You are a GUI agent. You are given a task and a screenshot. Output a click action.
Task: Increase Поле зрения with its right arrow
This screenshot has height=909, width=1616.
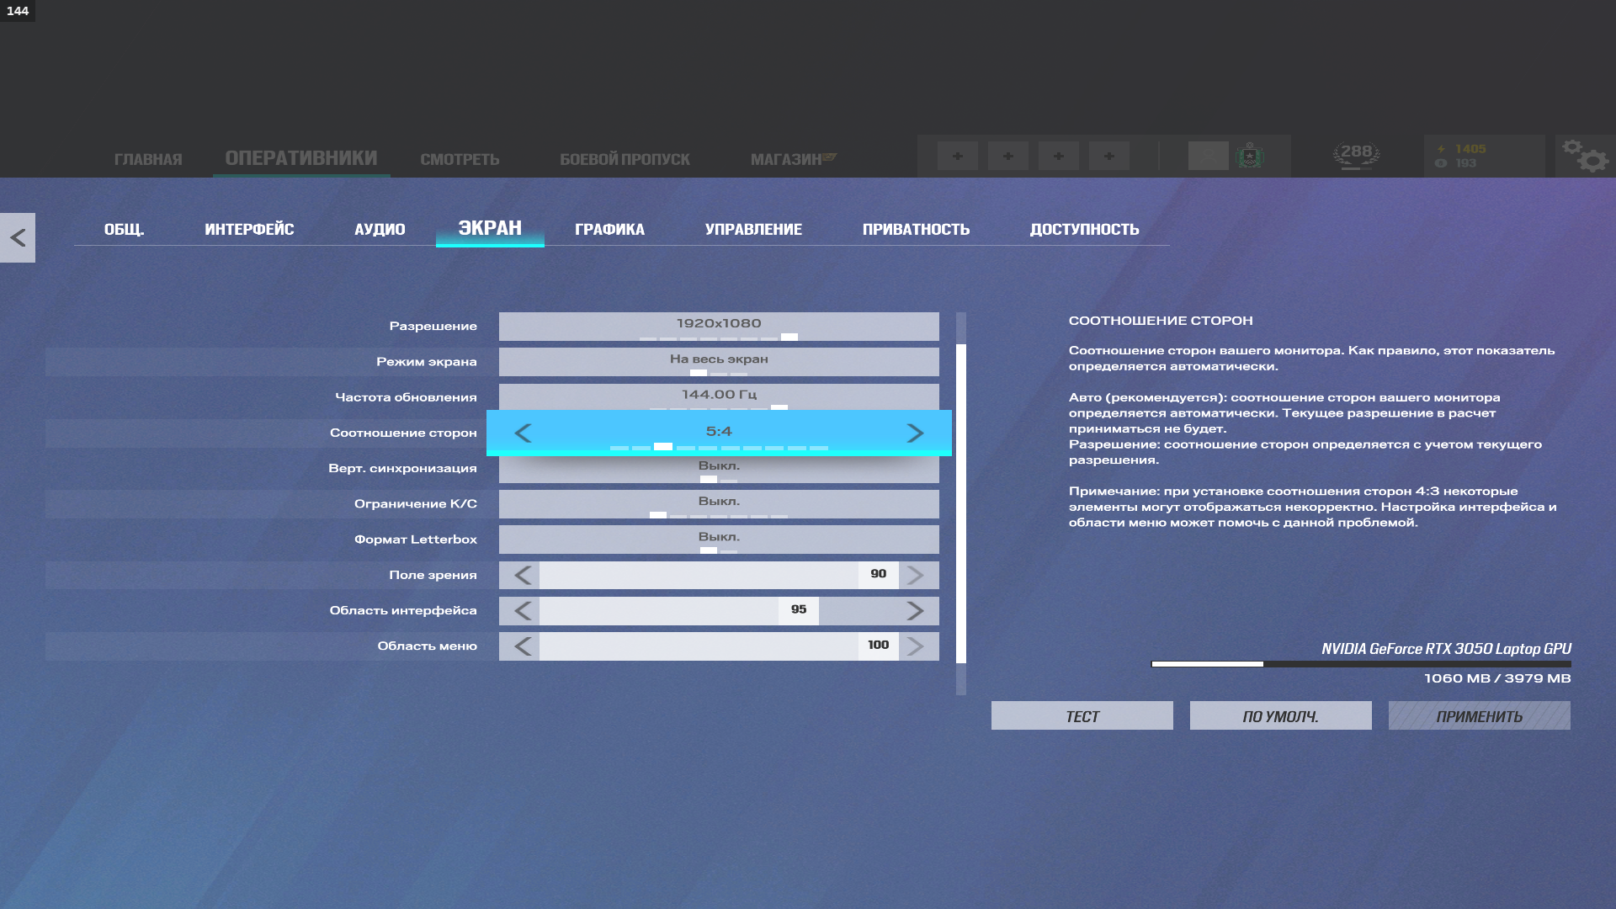(917, 576)
